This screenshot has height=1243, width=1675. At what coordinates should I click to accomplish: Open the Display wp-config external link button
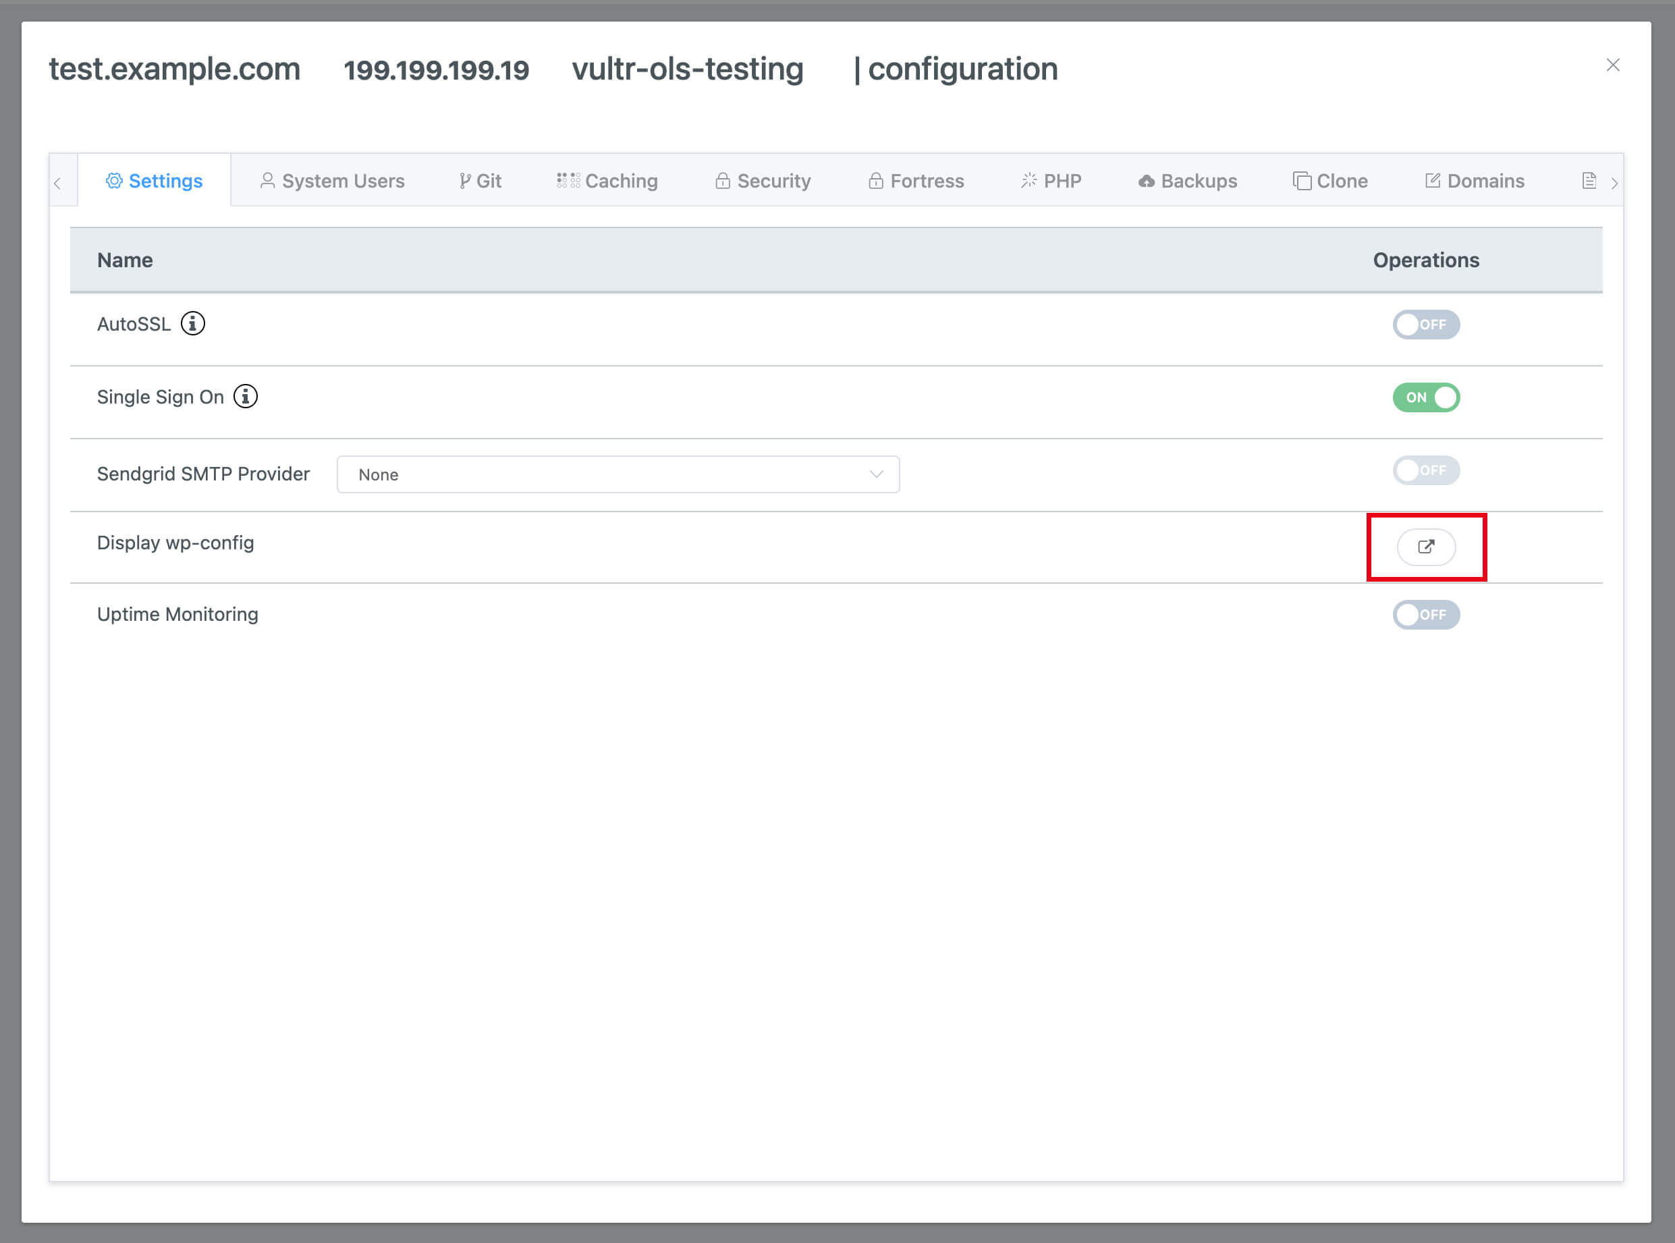click(x=1425, y=547)
